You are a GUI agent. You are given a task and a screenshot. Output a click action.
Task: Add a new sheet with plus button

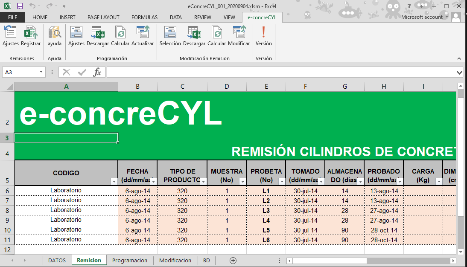click(x=233, y=260)
